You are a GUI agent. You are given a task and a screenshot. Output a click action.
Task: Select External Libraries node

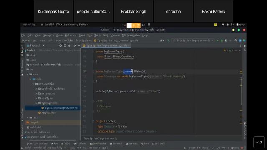[38, 132]
